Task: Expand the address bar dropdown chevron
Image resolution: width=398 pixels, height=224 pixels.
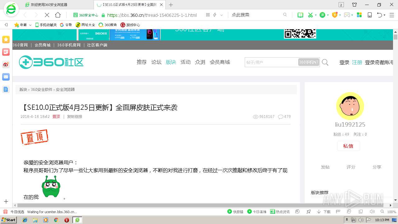Action: click(x=221, y=15)
